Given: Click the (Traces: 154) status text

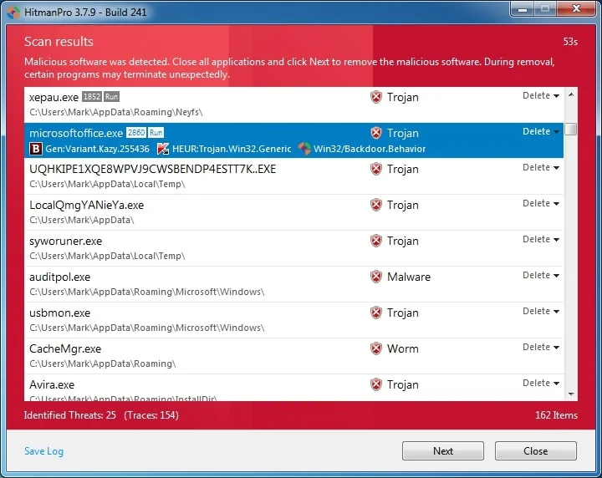Looking at the screenshot, I should [151, 415].
